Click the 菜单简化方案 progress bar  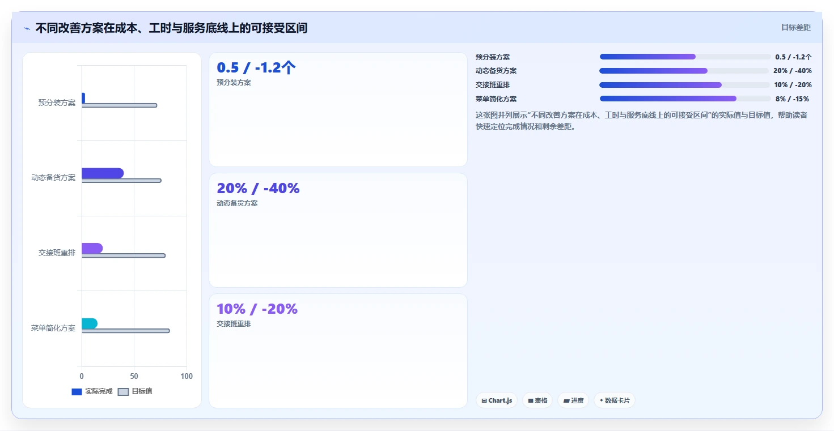pos(685,99)
